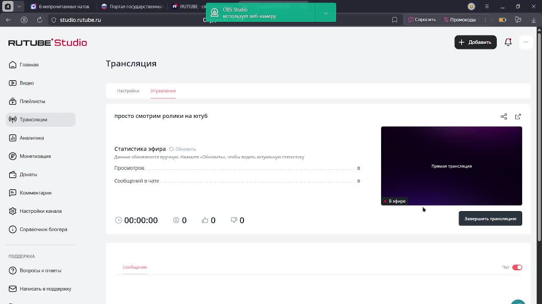
Task: Open the user account menu
Action: (526, 42)
